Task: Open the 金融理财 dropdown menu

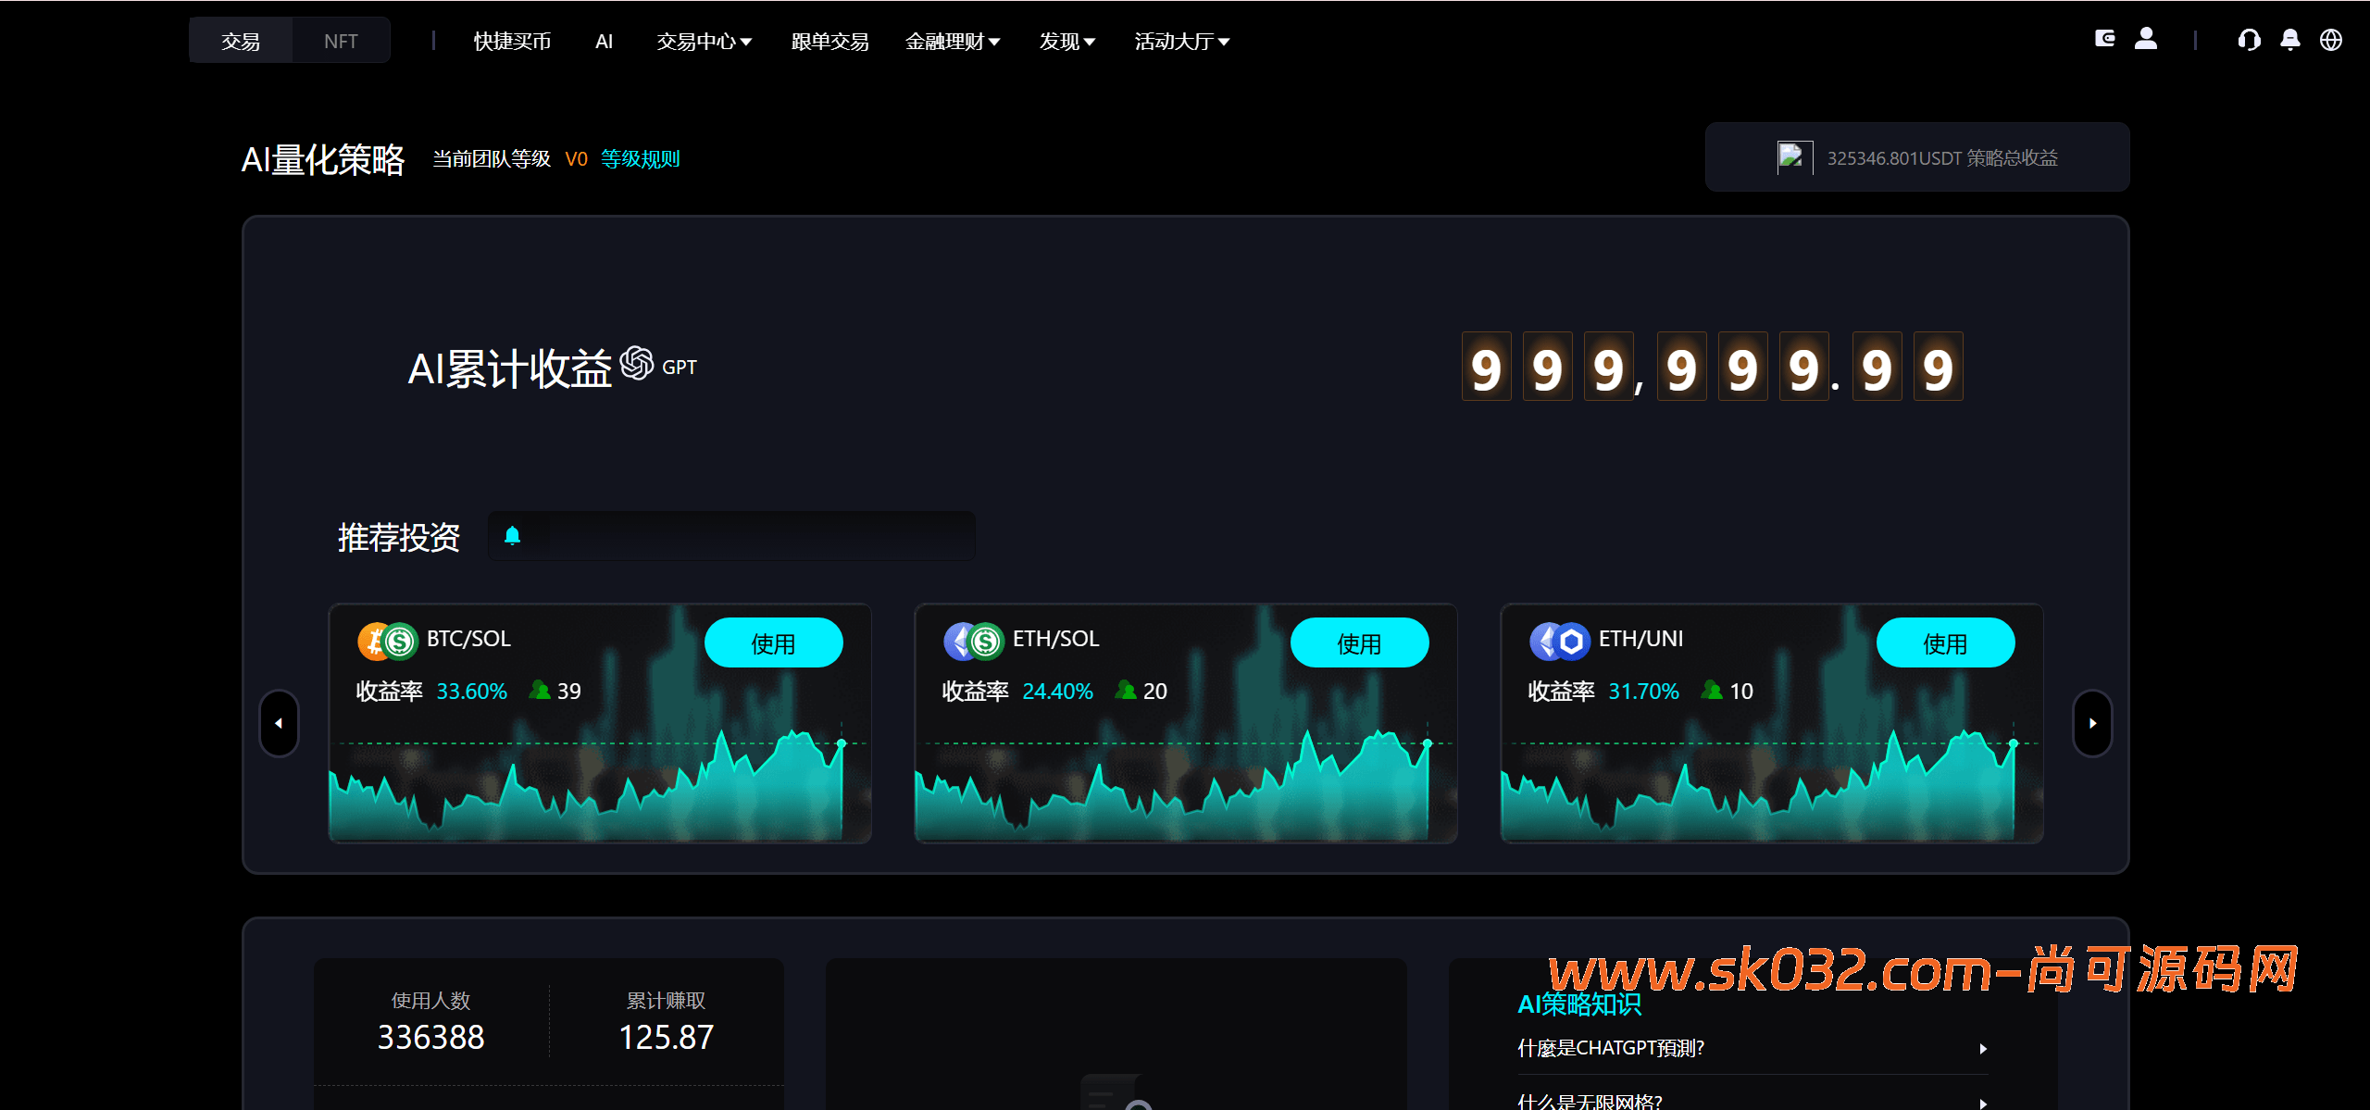Action: (x=953, y=41)
